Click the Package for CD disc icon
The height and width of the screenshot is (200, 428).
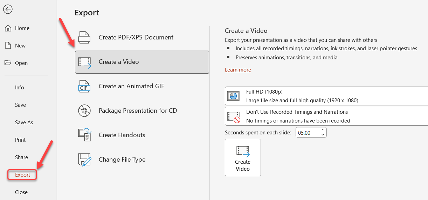coord(84,111)
